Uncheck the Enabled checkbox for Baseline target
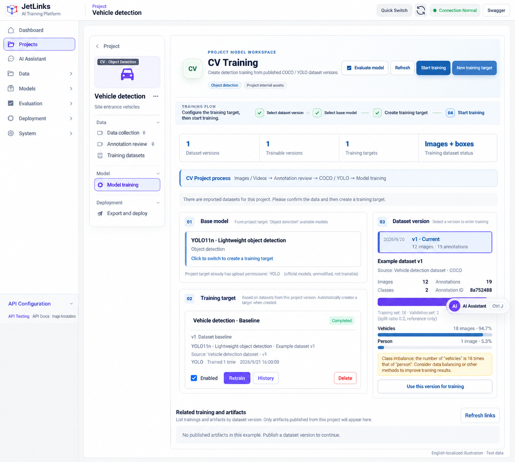This screenshot has height=462, width=515. coord(194,378)
